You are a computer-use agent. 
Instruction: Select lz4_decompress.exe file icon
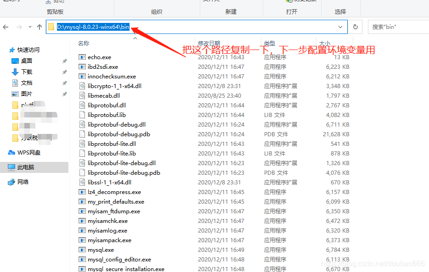point(82,192)
